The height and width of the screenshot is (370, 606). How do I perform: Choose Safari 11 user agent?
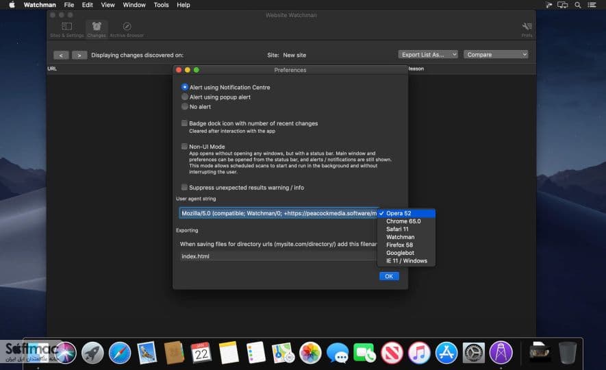click(406, 229)
